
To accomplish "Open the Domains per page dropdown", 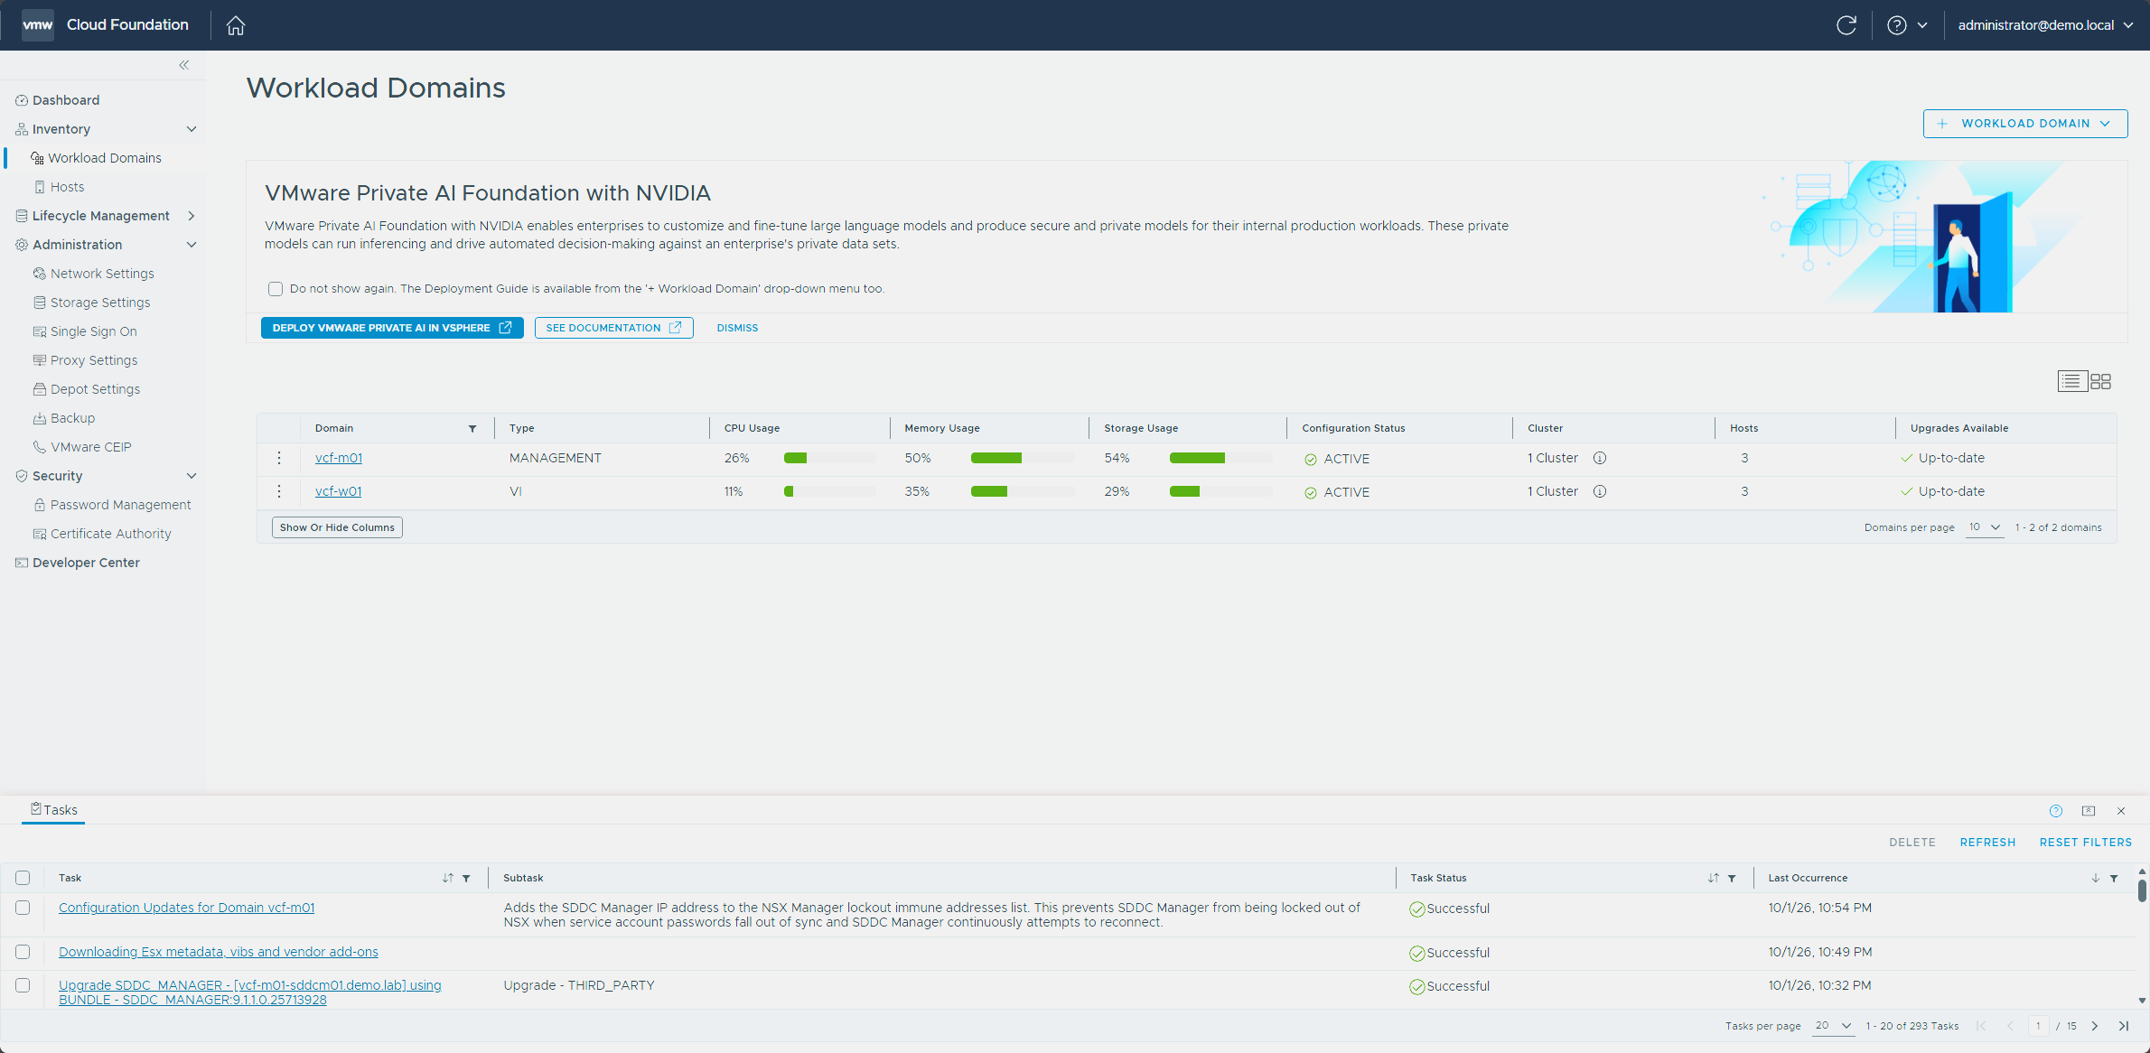I will tap(1985, 527).
